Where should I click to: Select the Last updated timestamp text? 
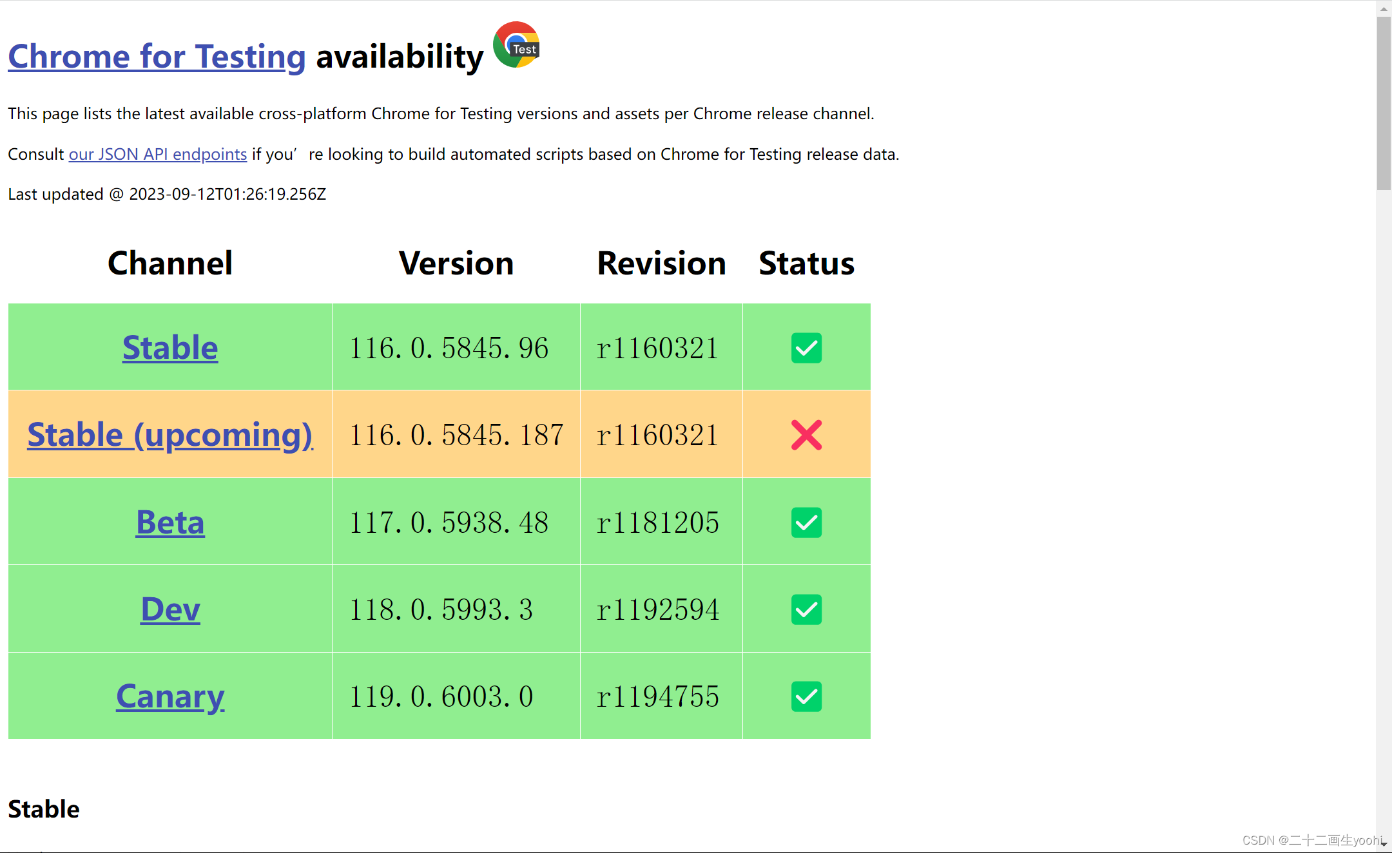166,194
